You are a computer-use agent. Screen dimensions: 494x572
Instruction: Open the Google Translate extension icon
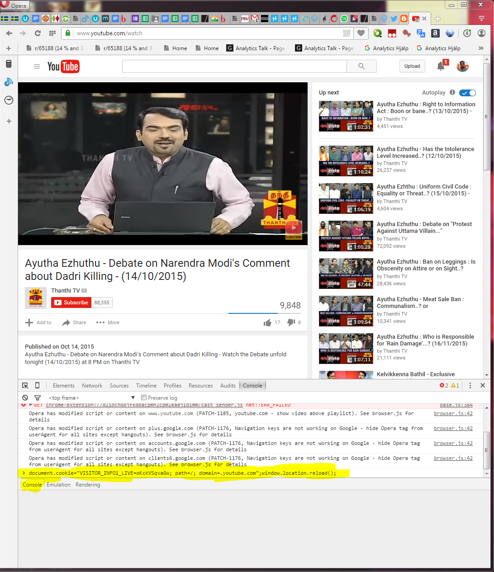(x=421, y=33)
